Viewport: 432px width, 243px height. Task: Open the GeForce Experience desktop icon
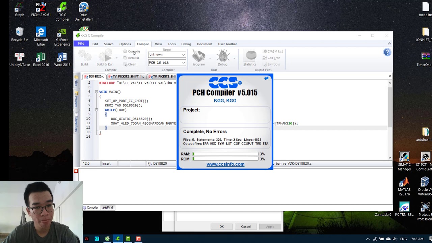[x=62, y=37]
